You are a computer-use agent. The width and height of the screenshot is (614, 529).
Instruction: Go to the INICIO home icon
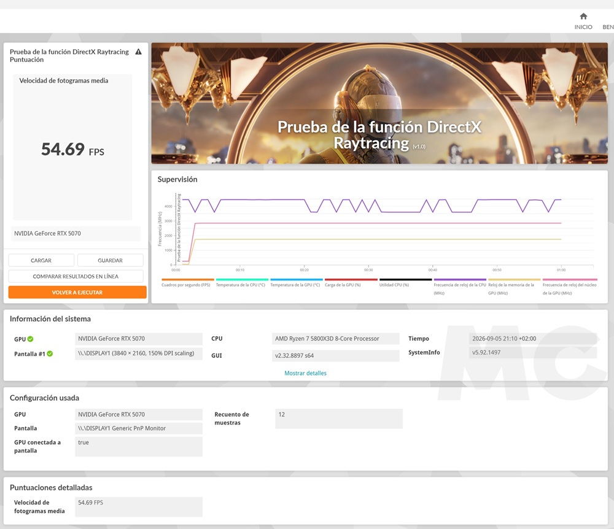[583, 17]
